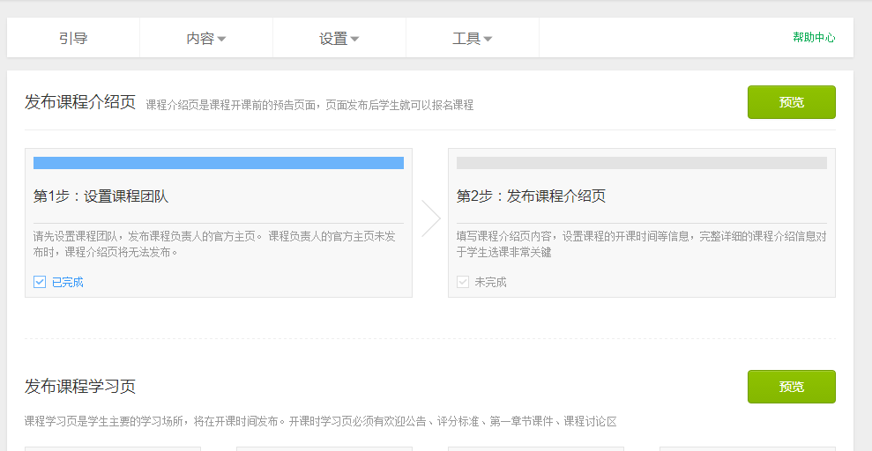The width and height of the screenshot is (872, 451).
Task: Click the arrow chevron between steps
Action: (x=431, y=218)
